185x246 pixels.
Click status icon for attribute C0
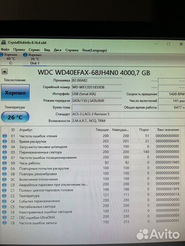click(5, 185)
